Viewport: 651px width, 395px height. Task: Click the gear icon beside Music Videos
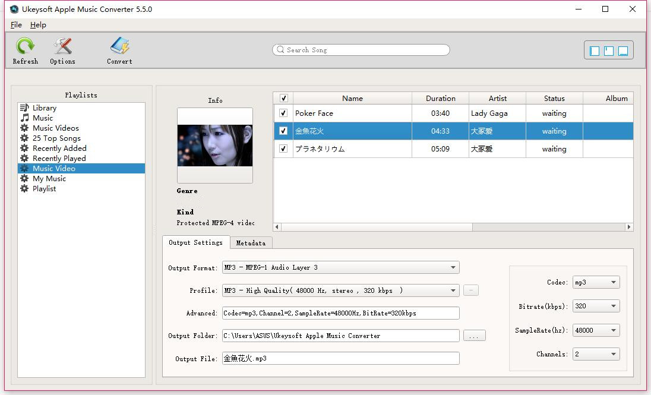pos(24,128)
